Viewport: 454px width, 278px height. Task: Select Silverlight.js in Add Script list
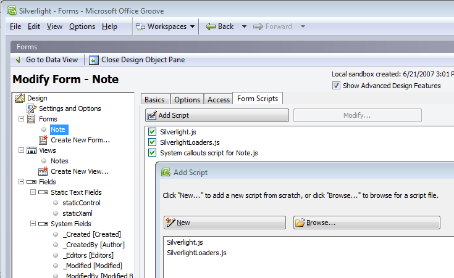click(x=185, y=242)
